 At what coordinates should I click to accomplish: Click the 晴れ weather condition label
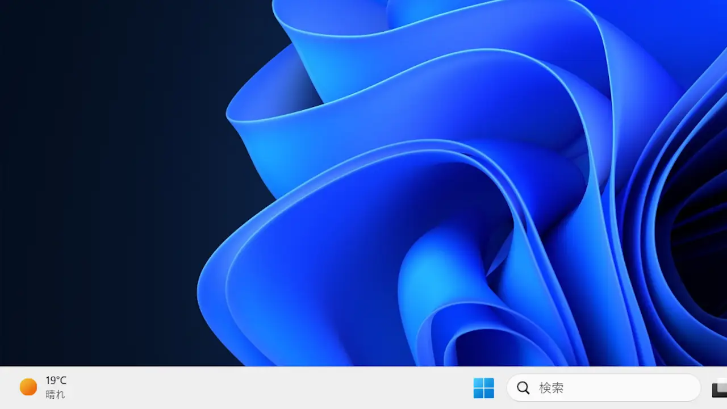(x=55, y=395)
